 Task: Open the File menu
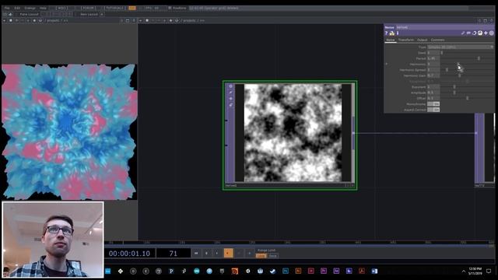point(7,8)
